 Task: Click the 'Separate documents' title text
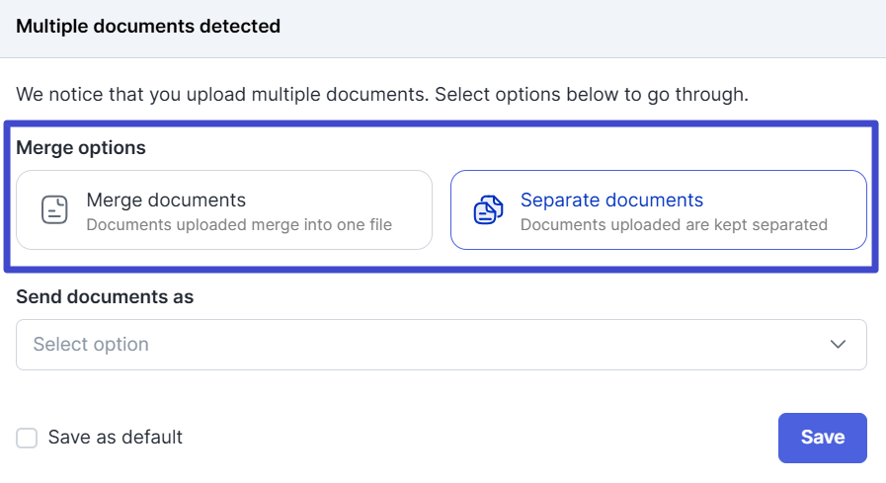pos(611,200)
